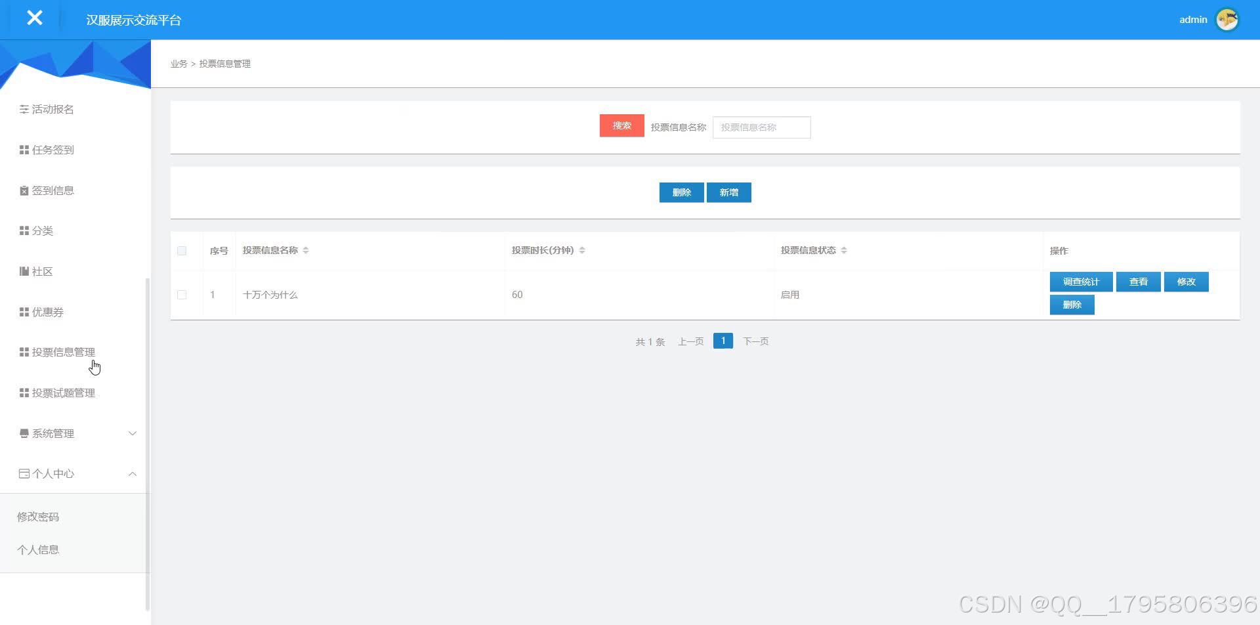Screen dimensions: 1260x625
Task: Sort by 投票信息状态 column arrows
Action: [844, 250]
